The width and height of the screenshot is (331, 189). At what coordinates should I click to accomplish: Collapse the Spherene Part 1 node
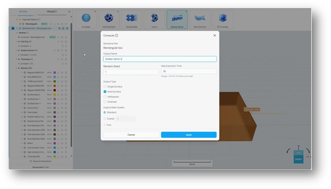pos(17,28)
